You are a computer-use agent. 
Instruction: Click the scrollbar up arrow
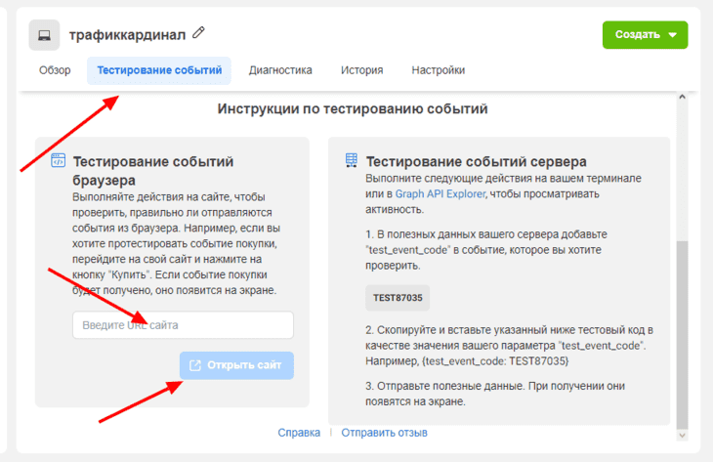point(682,97)
